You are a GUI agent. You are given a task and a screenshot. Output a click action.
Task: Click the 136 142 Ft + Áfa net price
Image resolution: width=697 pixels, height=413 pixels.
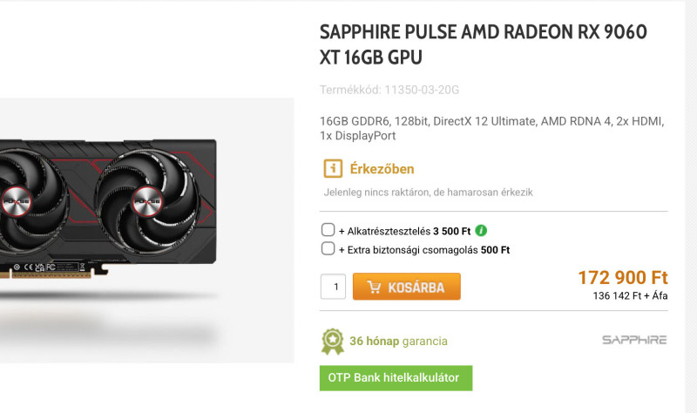[630, 295]
